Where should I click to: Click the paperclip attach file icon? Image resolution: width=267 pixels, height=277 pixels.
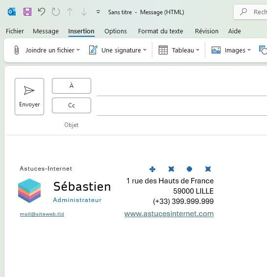17,50
